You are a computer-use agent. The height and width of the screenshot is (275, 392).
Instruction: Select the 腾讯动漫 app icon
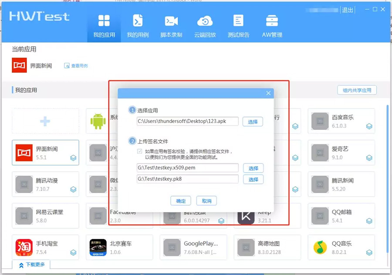(24, 184)
